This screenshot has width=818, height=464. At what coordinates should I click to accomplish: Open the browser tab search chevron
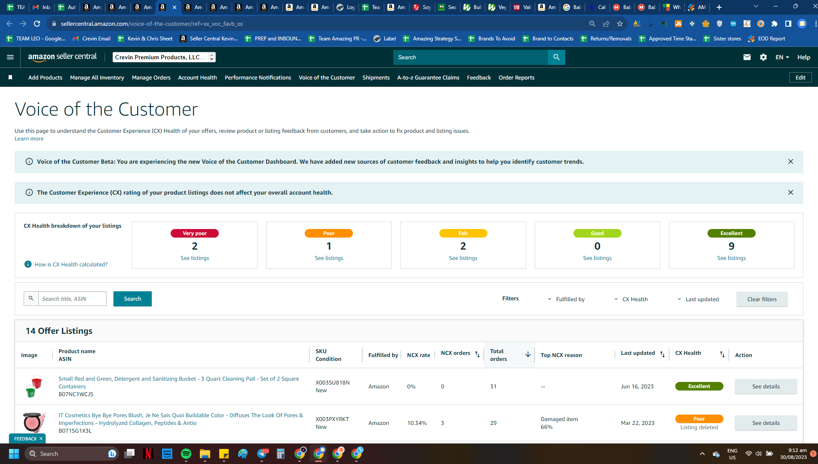[x=756, y=6]
